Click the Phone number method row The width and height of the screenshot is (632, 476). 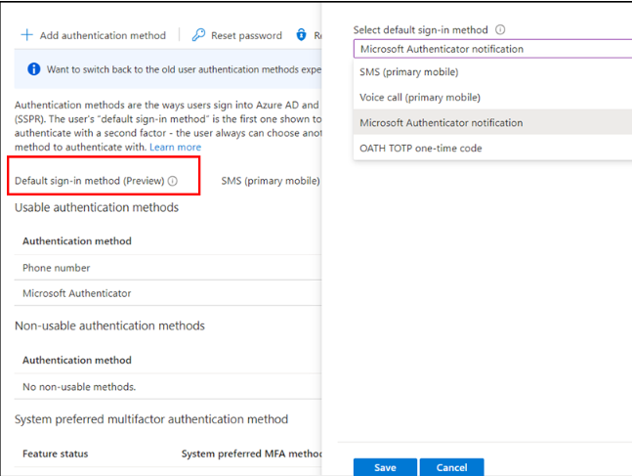pos(57,268)
